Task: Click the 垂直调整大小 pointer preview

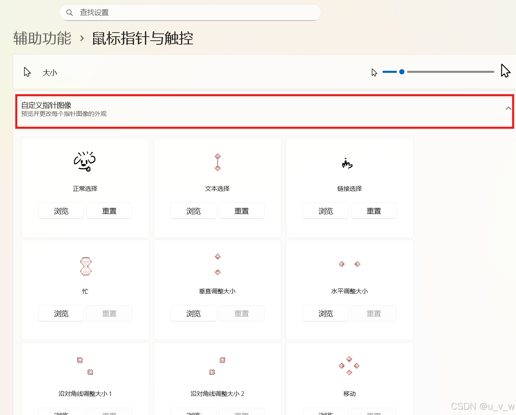Action: point(217,264)
